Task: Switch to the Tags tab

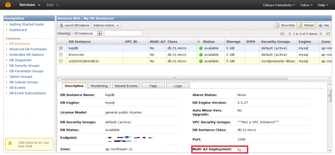Action: [153, 86]
